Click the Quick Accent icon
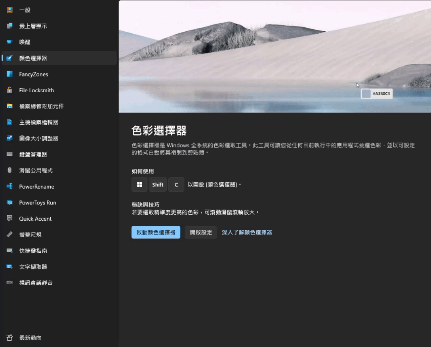431x347 pixels. click(x=9, y=218)
